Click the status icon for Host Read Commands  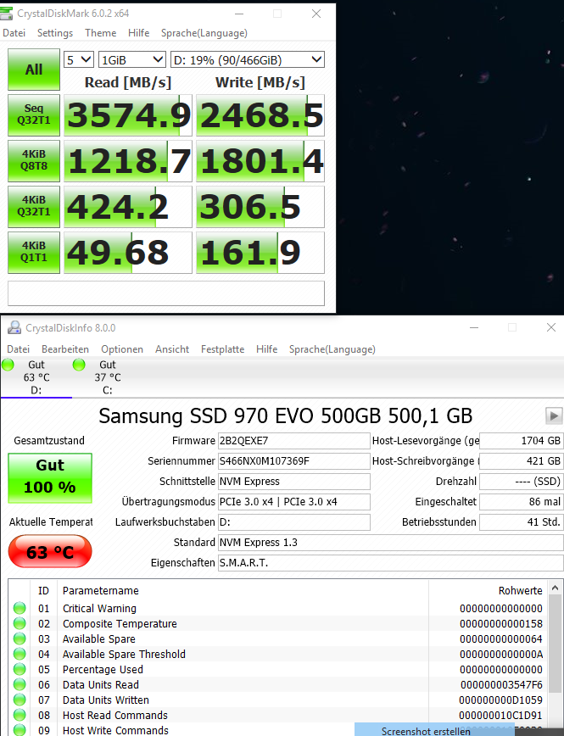point(20,715)
